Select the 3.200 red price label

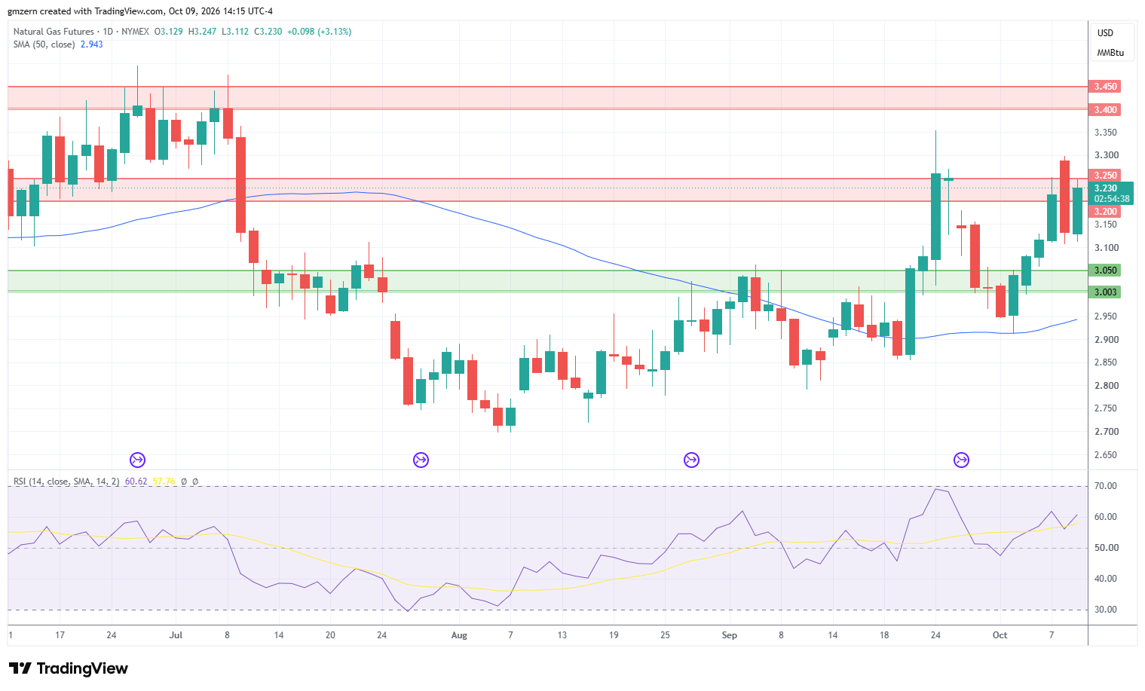click(1105, 212)
